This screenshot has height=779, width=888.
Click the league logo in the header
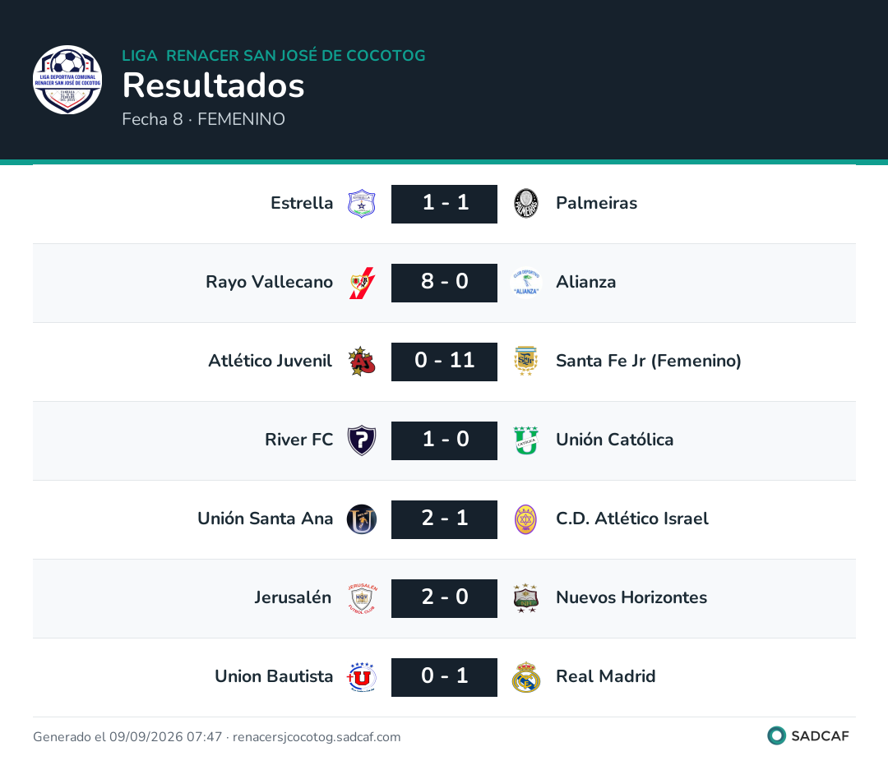coord(67,80)
